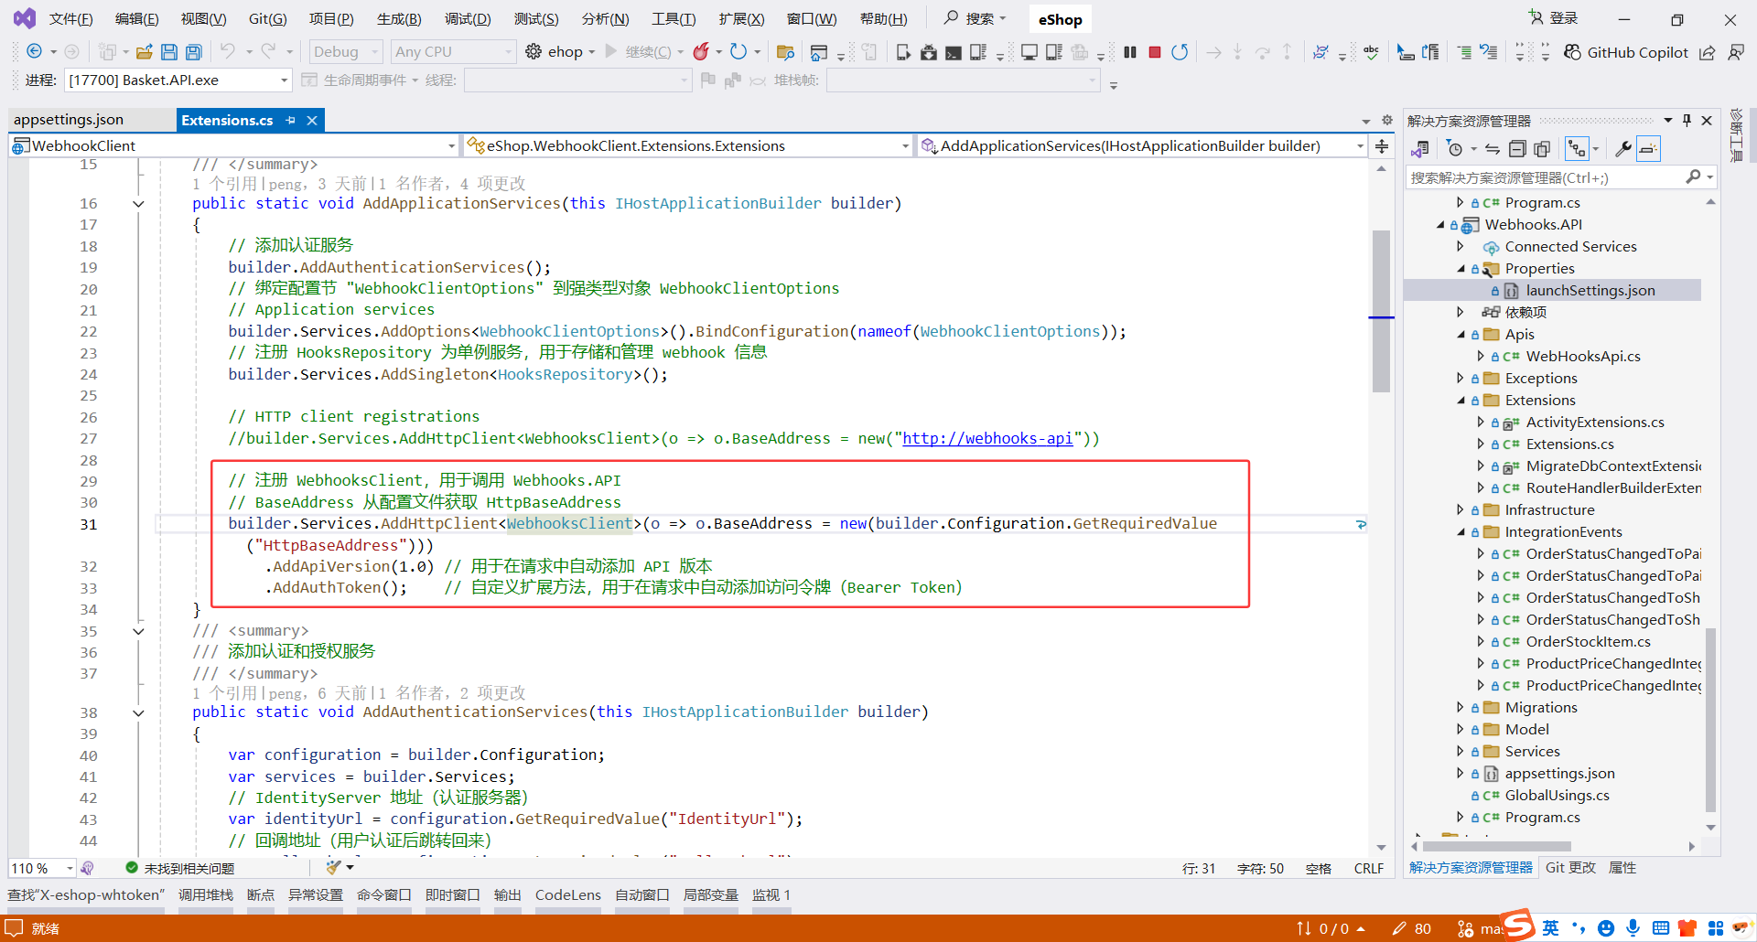Click the Navigate Backward arrow icon

click(34, 52)
